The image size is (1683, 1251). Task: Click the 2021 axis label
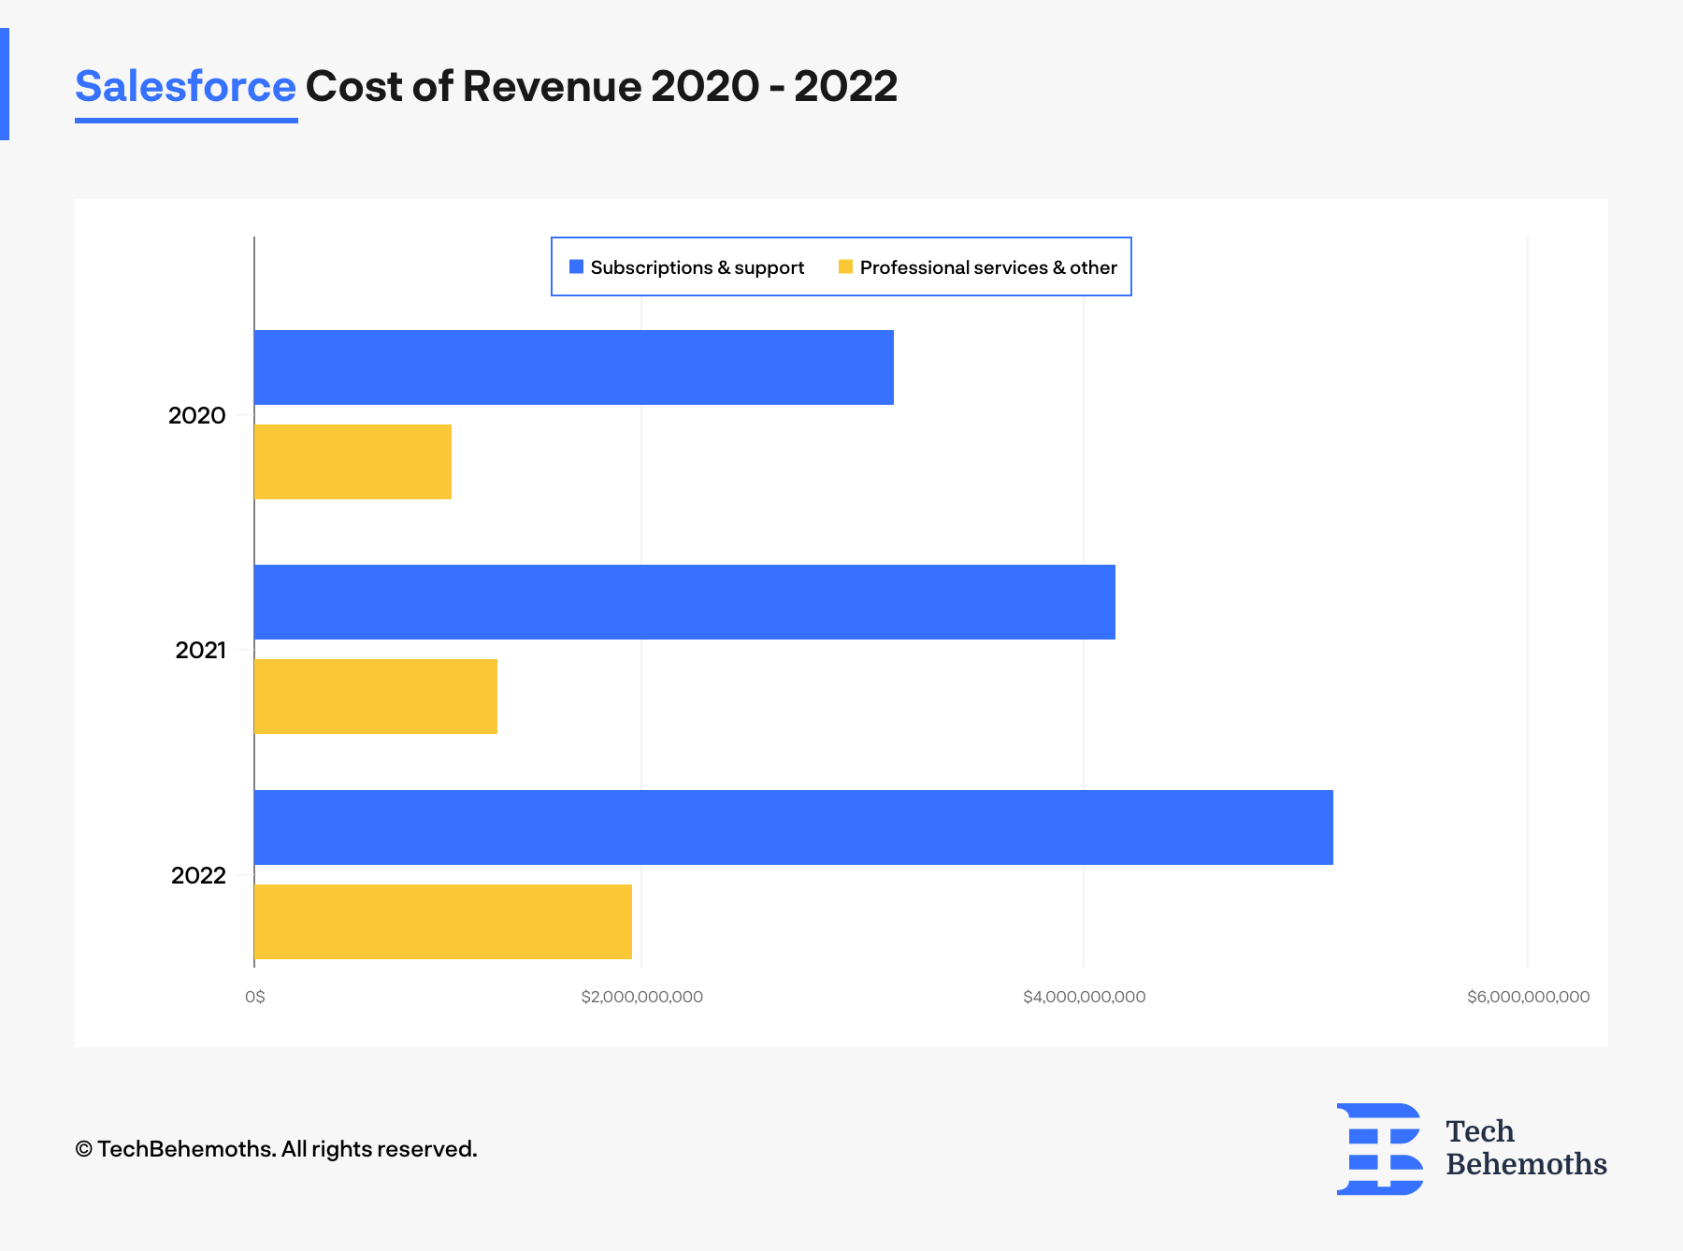tap(200, 650)
